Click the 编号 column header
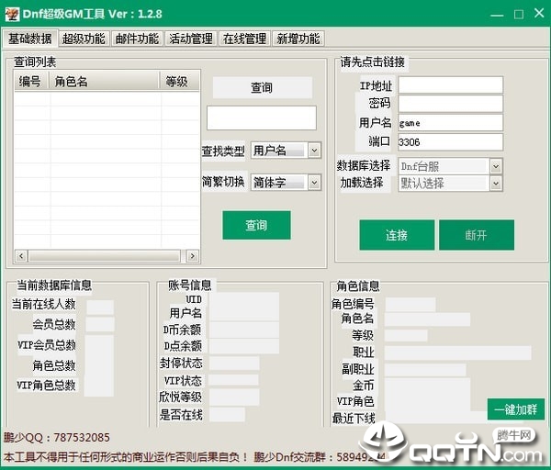Image resolution: width=551 pixels, height=470 pixels. click(31, 82)
